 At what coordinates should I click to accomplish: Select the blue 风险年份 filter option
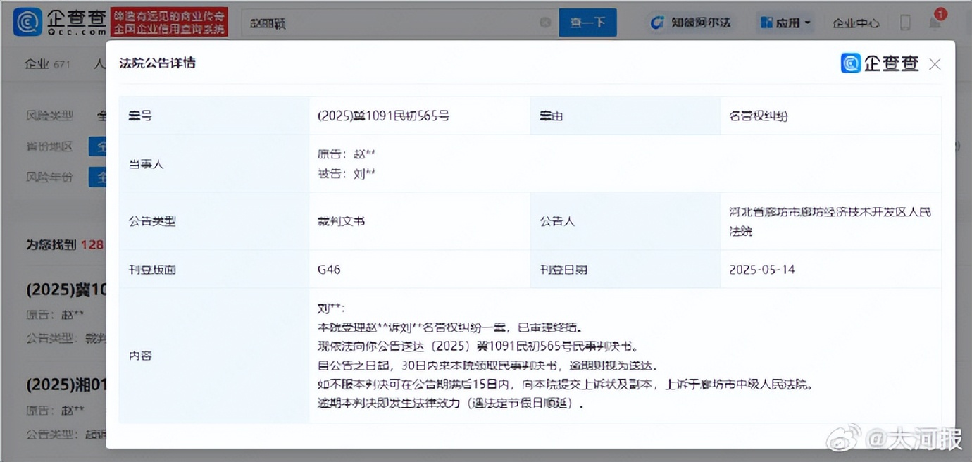tap(97, 177)
